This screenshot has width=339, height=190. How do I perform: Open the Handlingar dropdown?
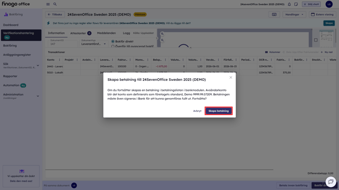(x=294, y=15)
